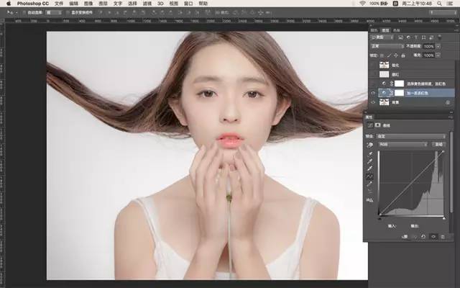Toggle the 自动选择 checkbox in options bar
The height and width of the screenshot is (288, 460).
tap(25, 13)
